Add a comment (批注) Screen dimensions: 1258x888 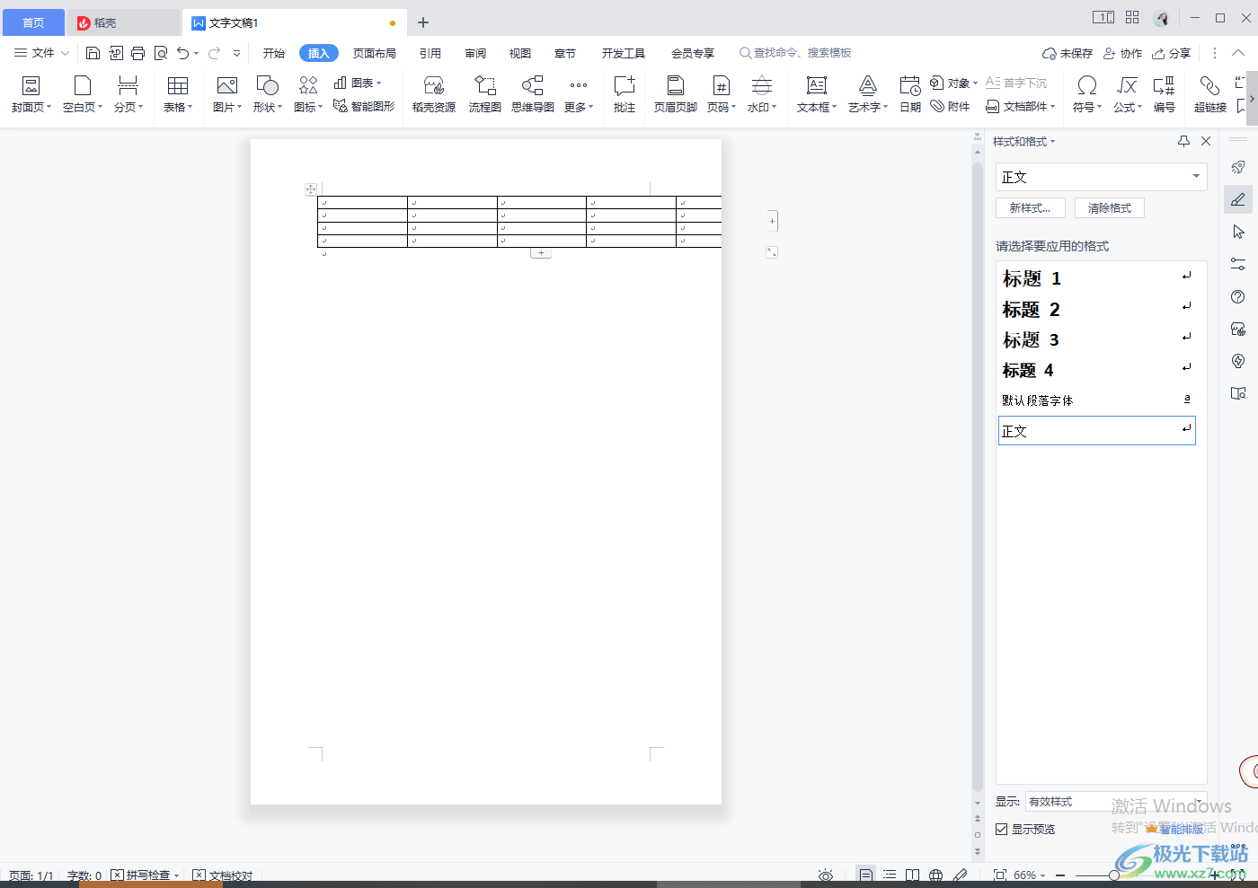(x=625, y=93)
